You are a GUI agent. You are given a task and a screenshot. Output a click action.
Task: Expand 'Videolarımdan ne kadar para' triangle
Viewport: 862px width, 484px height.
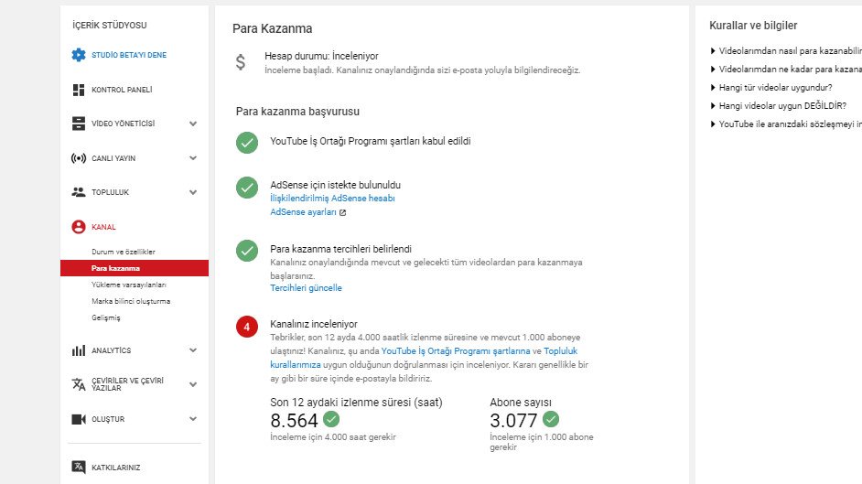(713, 70)
